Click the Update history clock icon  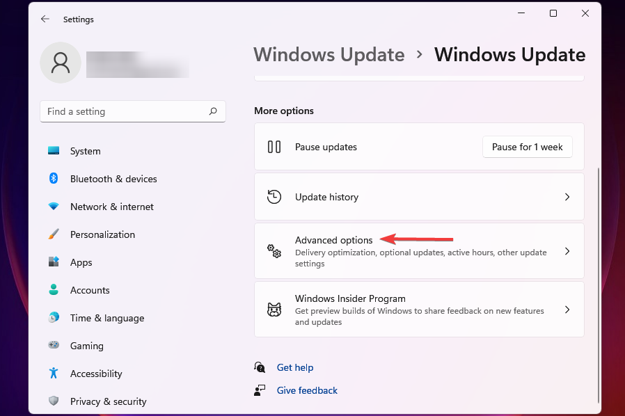point(274,197)
